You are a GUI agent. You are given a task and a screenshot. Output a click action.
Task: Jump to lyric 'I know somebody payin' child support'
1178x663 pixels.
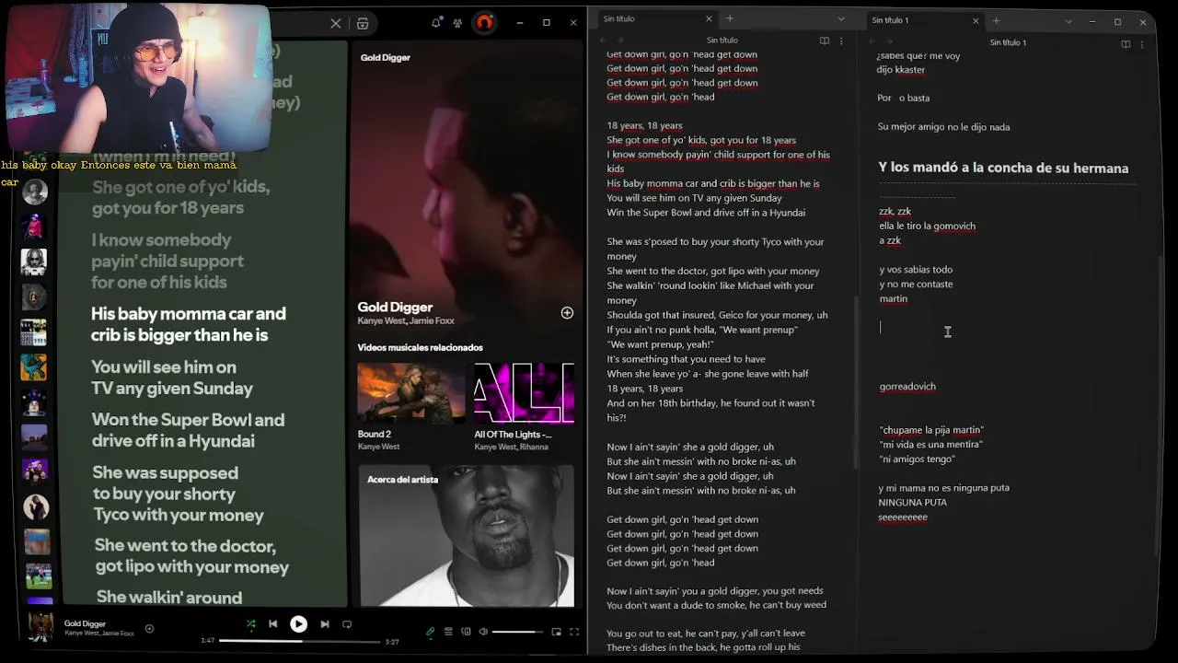tap(167, 261)
